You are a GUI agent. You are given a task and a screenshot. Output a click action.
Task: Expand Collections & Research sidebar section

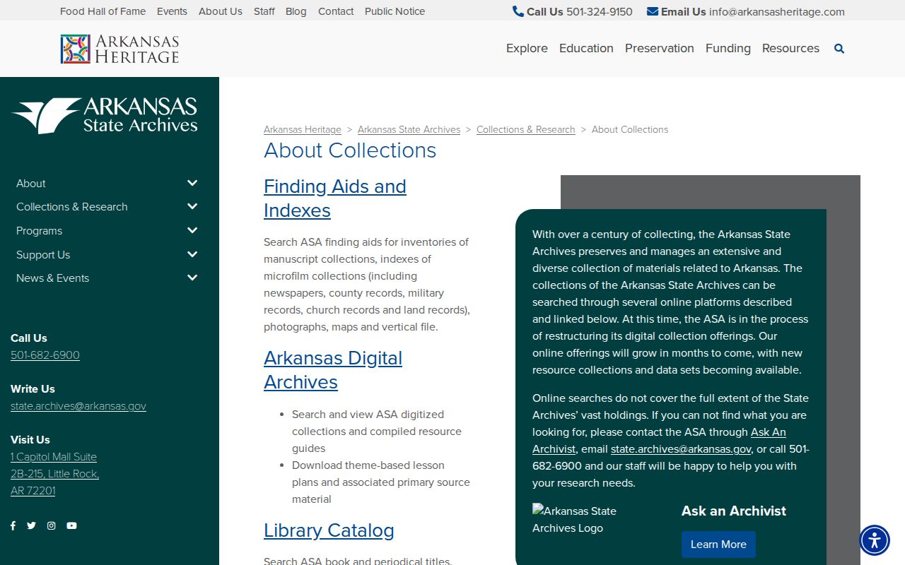(192, 207)
